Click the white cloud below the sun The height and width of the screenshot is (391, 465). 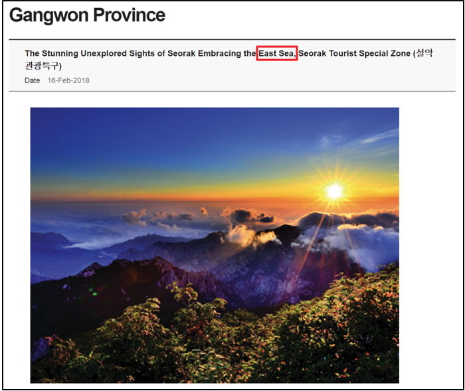click(x=365, y=237)
